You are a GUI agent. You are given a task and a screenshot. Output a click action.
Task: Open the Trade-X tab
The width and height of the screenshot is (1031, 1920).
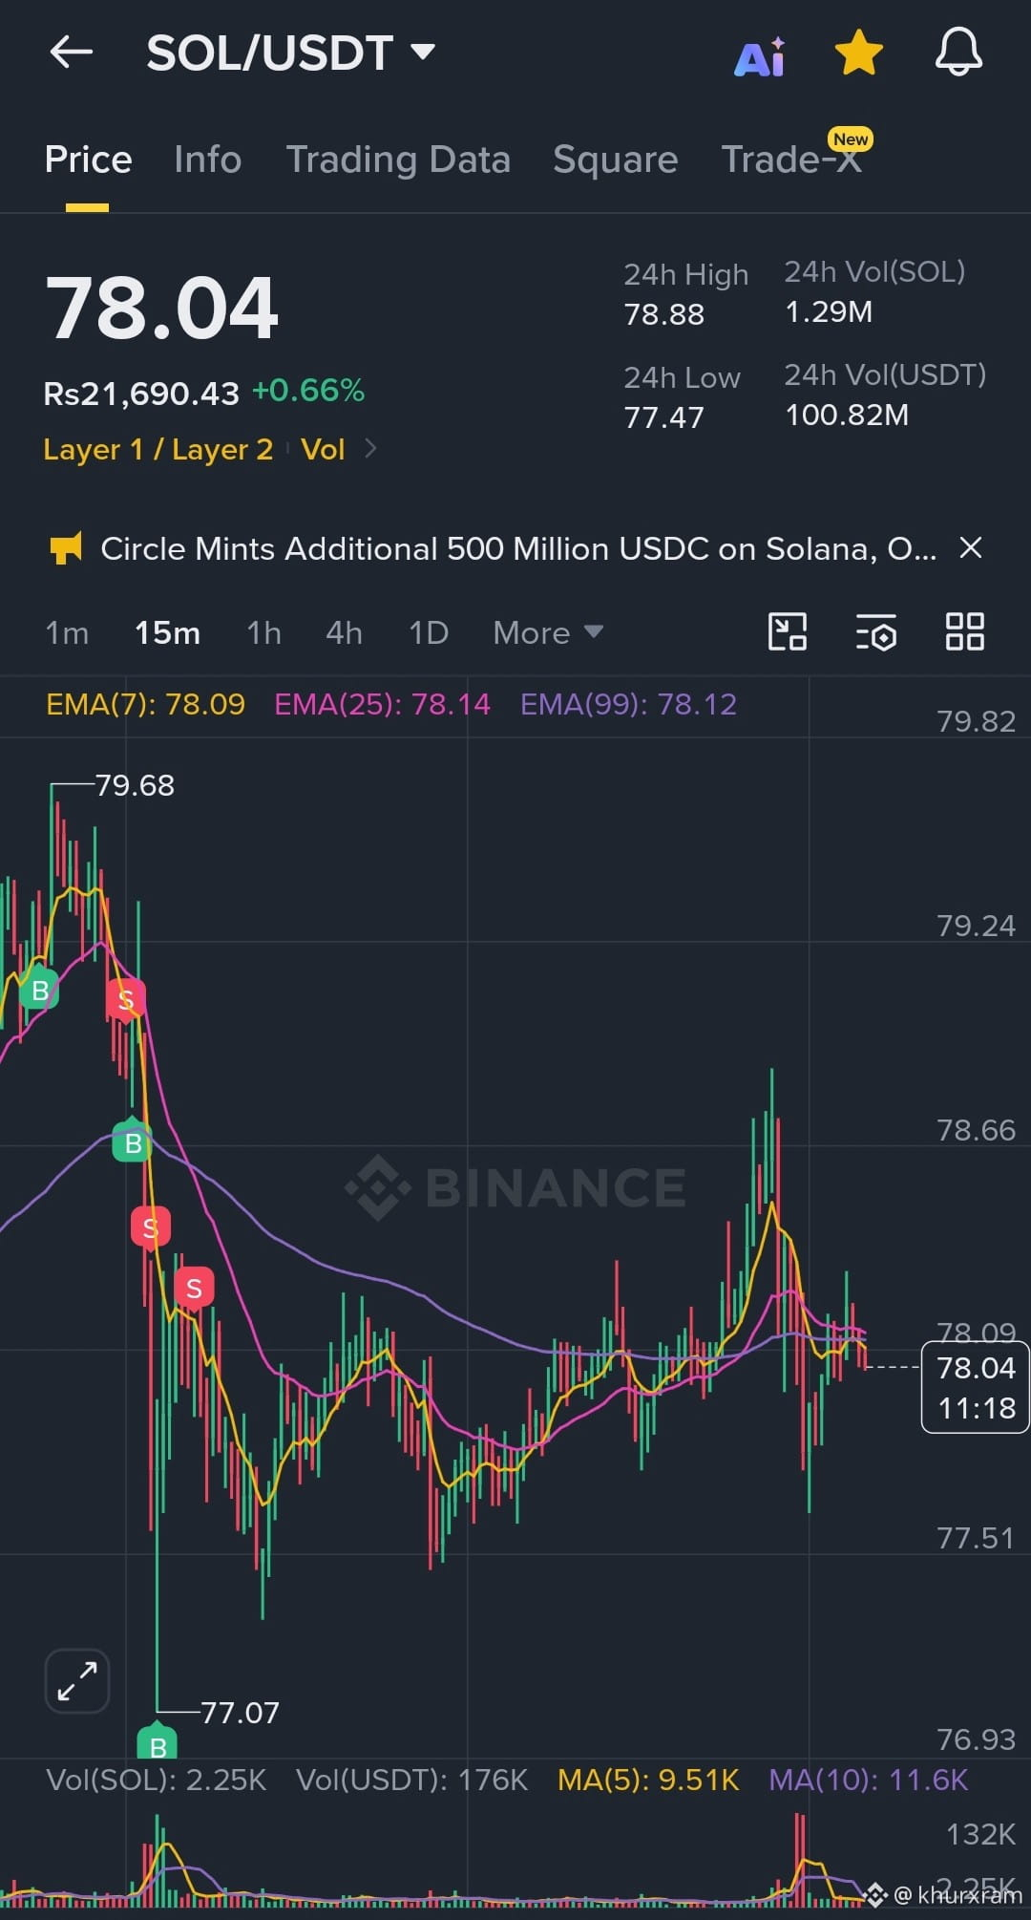pyautogui.click(x=792, y=160)
